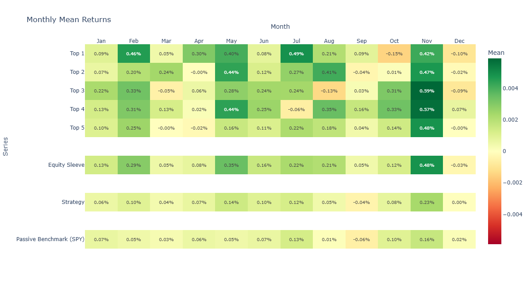
Task: Click the "Nov" column label
Action: pos(427,41)
